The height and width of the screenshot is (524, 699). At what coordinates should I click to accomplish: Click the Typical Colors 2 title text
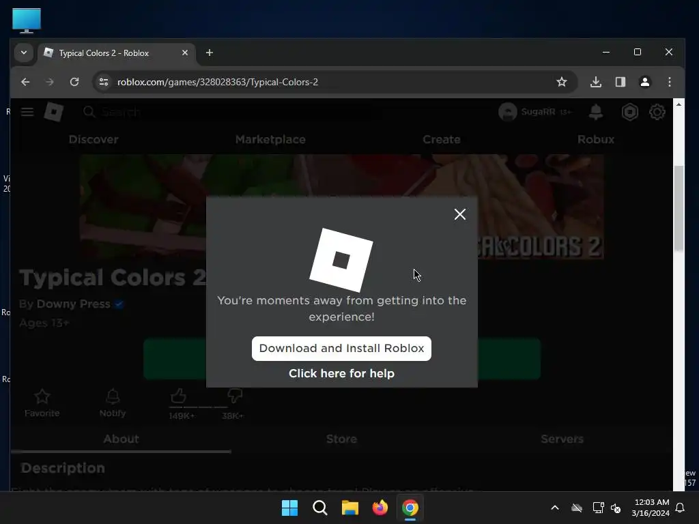click(113, 278)
